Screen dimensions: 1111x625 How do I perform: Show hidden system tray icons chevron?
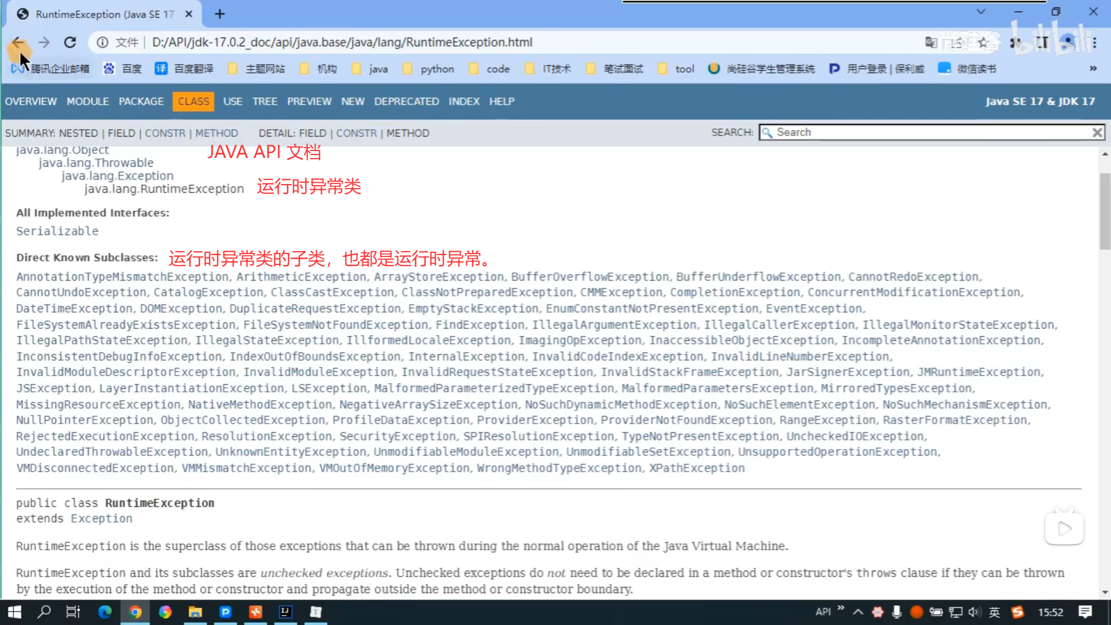coord(858,612)
